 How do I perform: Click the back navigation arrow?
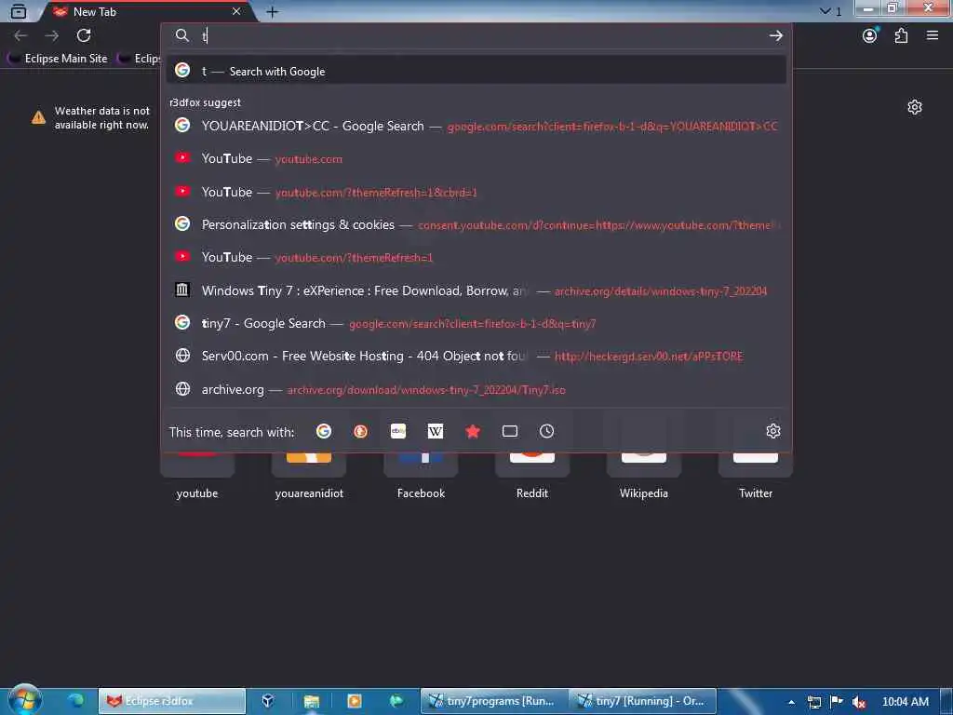pos(20,35)
